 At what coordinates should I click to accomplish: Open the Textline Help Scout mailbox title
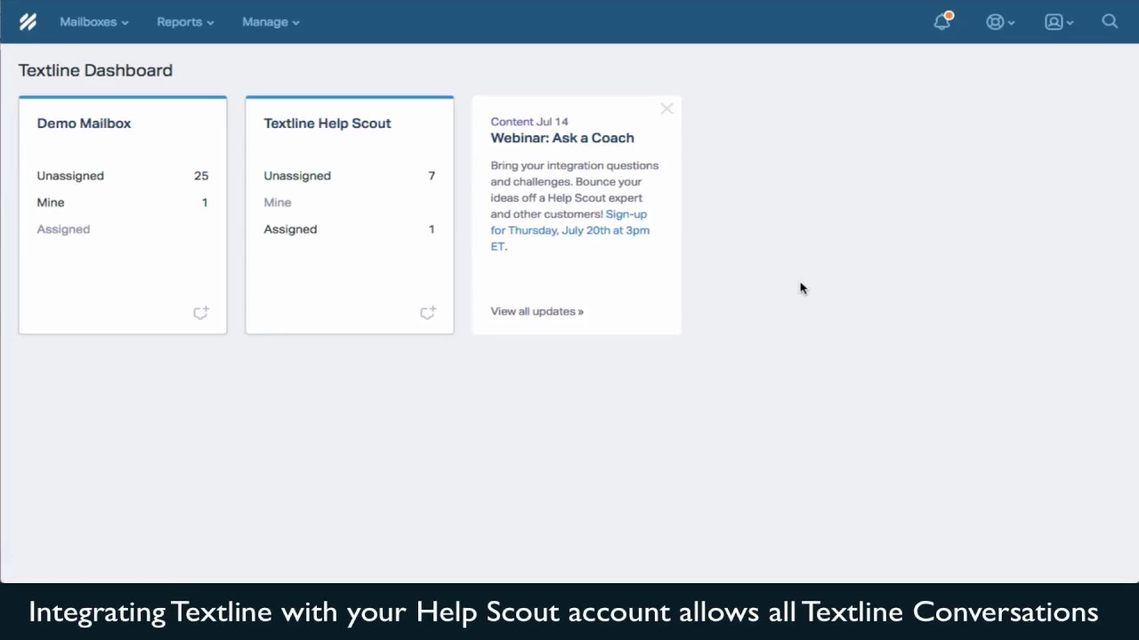(327, 124)
